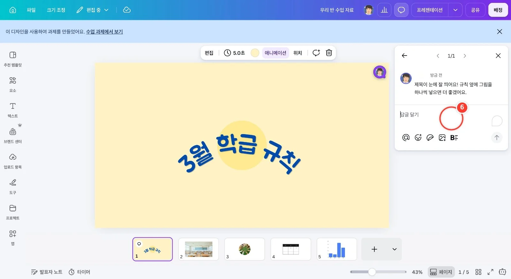511x279 pixels.
Task: Open the comment pin on the slide
Action: [380, 72]
